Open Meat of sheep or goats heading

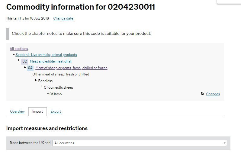pos(72,68)
